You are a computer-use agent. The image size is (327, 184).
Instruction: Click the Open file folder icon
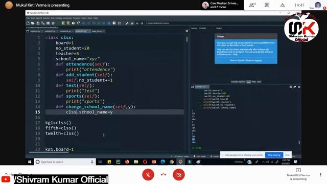(33, 23)
